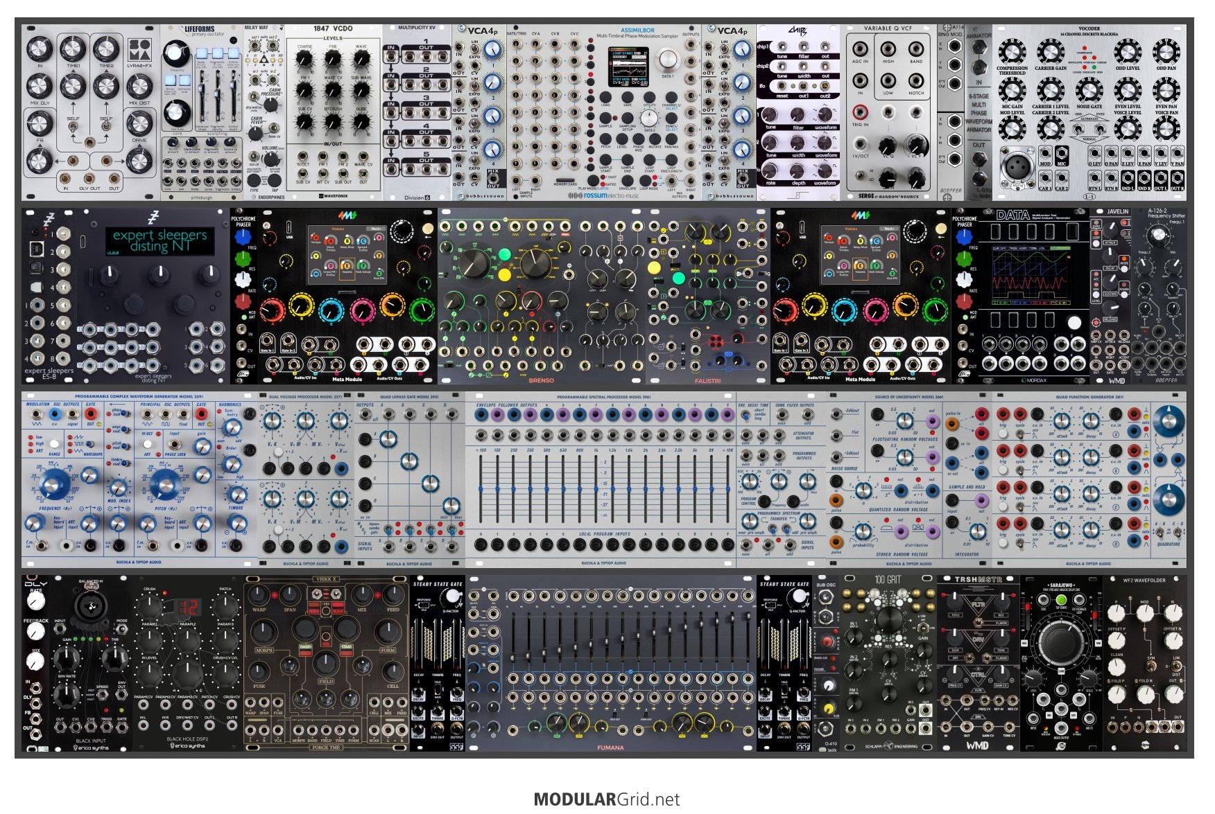Click the large blue PITCH knob on Buchla 259t

164,484
